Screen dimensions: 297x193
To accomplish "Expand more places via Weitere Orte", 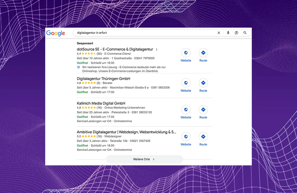I will click(144, 159).
